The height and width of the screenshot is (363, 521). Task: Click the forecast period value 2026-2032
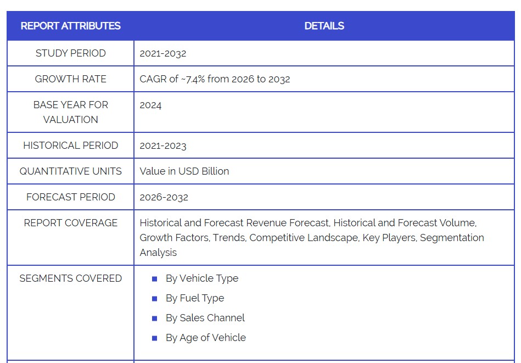(164, 197)
